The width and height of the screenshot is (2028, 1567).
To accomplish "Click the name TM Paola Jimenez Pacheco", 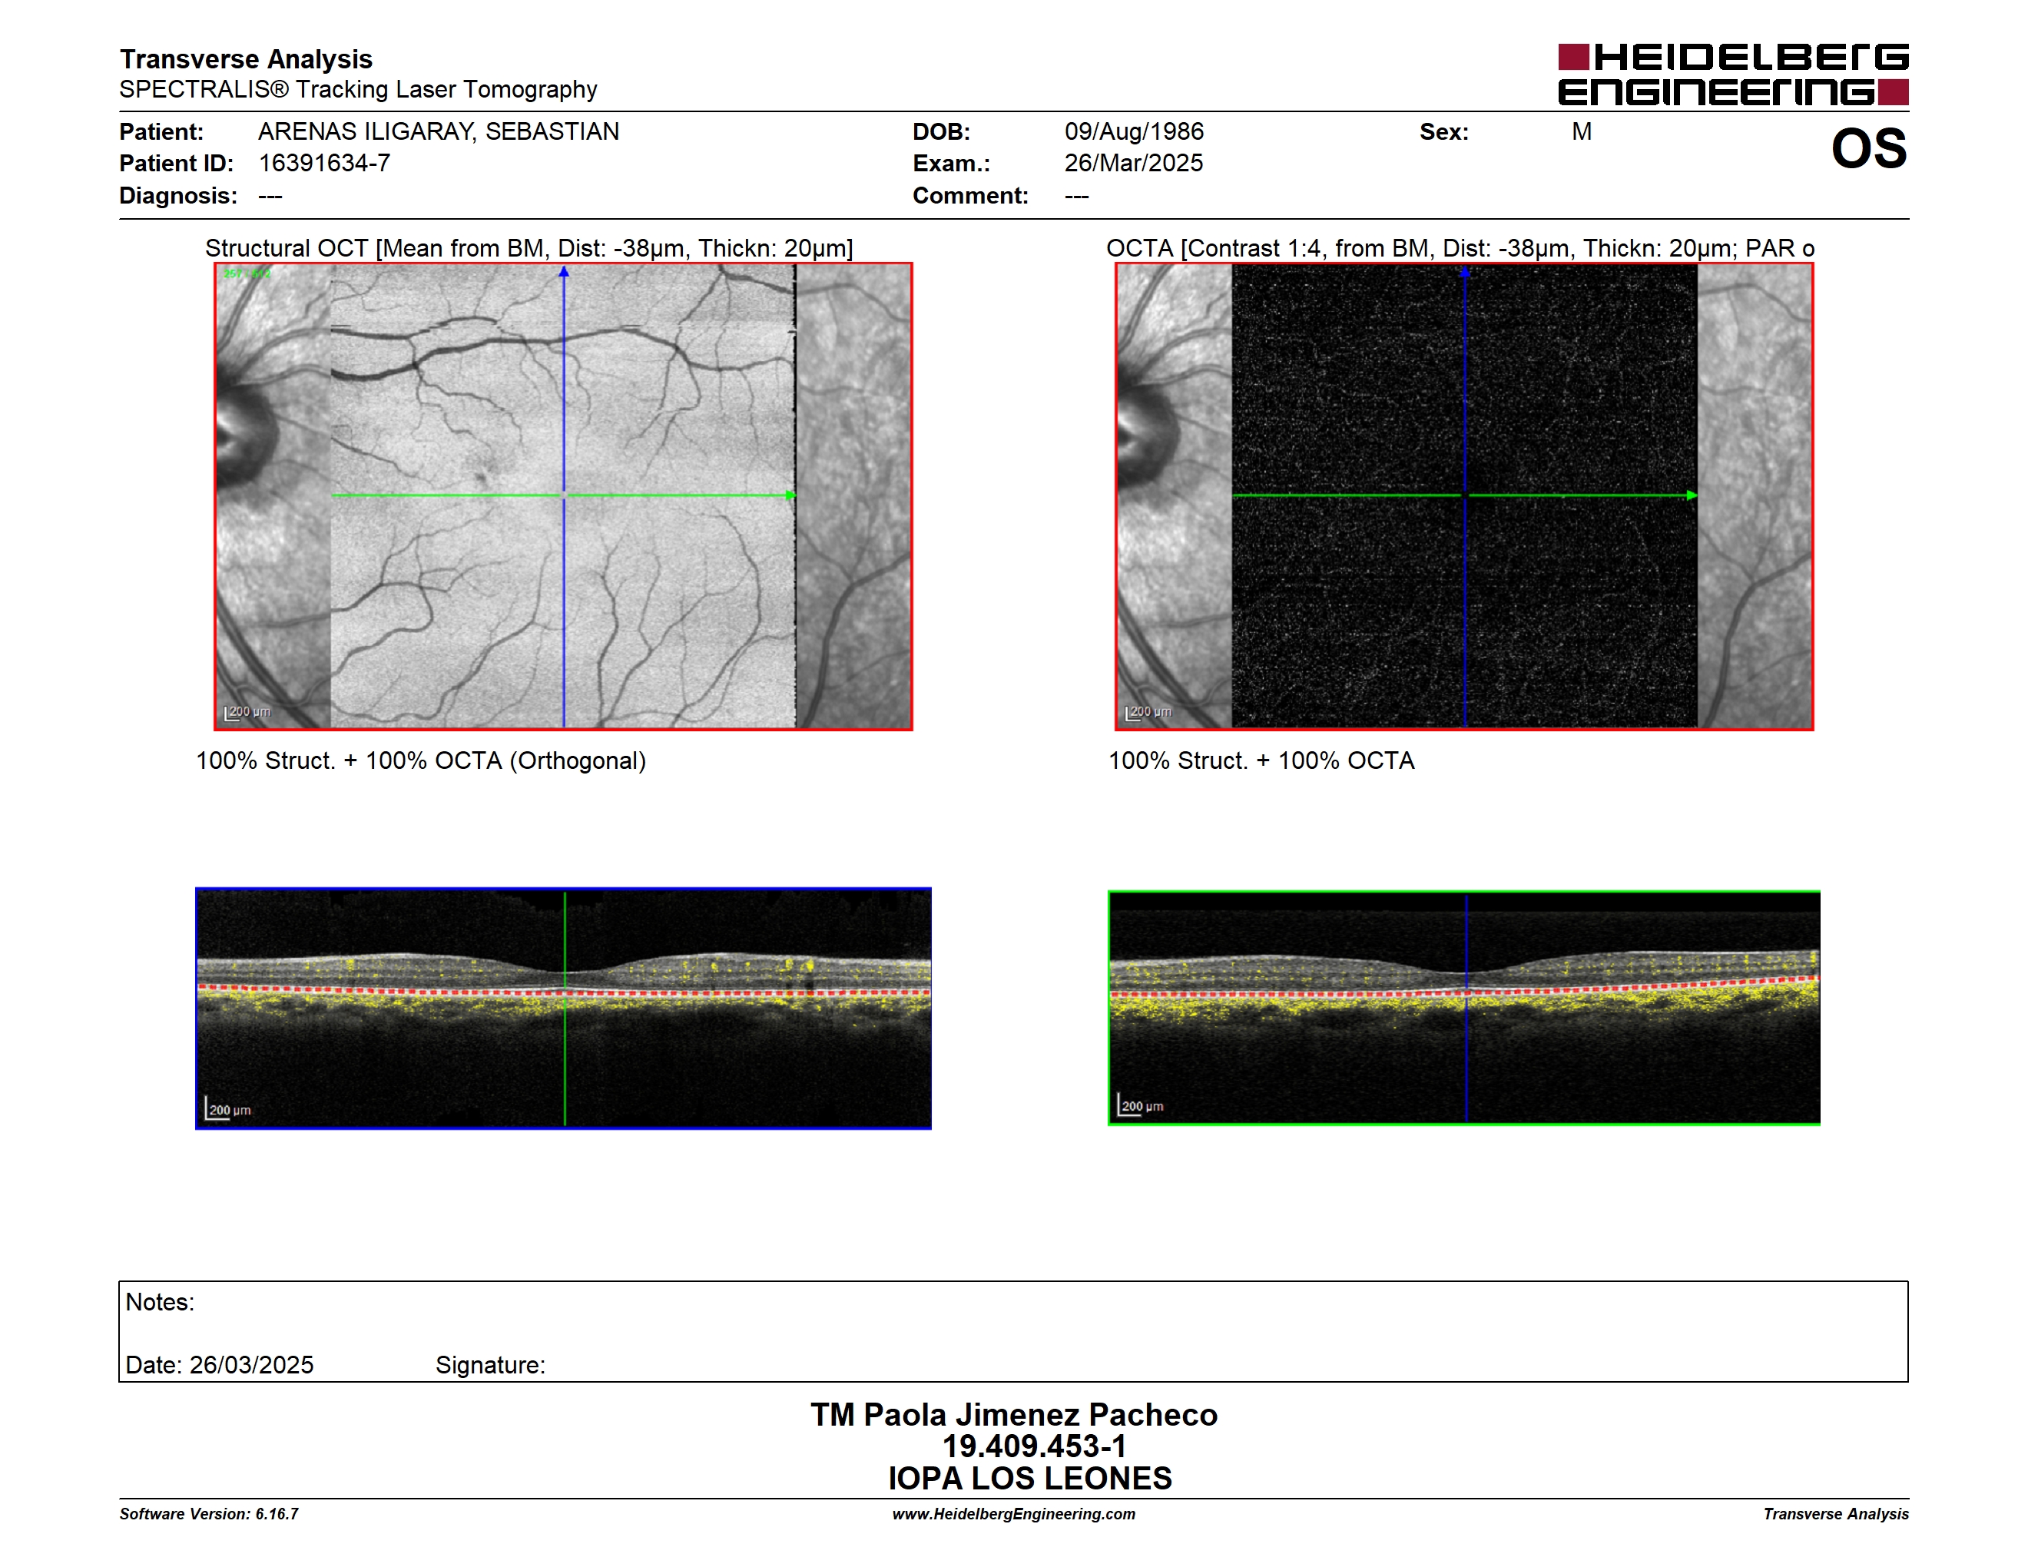I will (1014, 1414).
